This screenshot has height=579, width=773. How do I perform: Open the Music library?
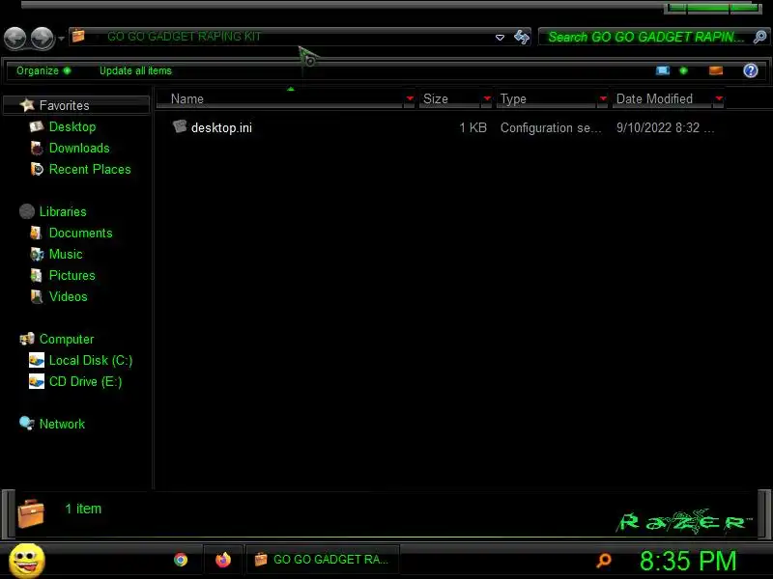pos(66,254)
